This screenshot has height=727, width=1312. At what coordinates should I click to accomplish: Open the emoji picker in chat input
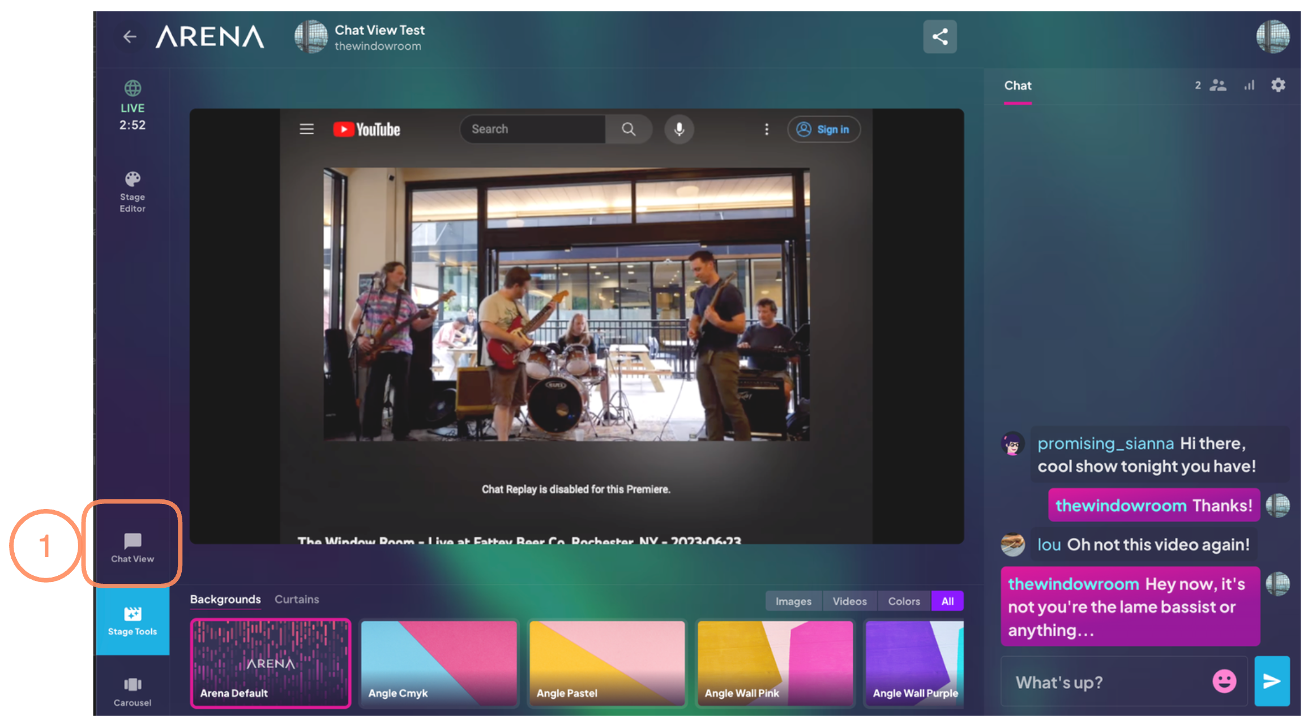coord(1224,681)
